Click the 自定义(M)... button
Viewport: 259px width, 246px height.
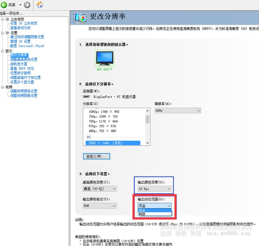tap(96, 156)
